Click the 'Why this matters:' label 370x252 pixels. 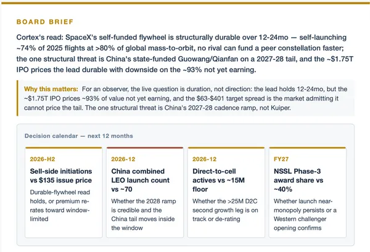pos(51,89)
